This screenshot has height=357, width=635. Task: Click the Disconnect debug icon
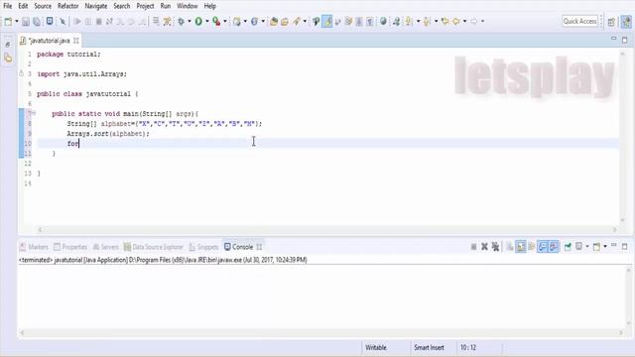[109, 22]
